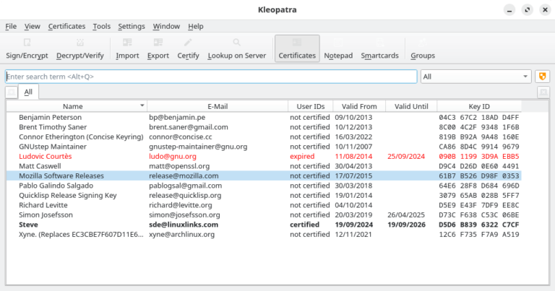Image resolution: width=555 pixels, height=291 pixels.
Task: Click the bold certified status cell
Action: (304, 225)
